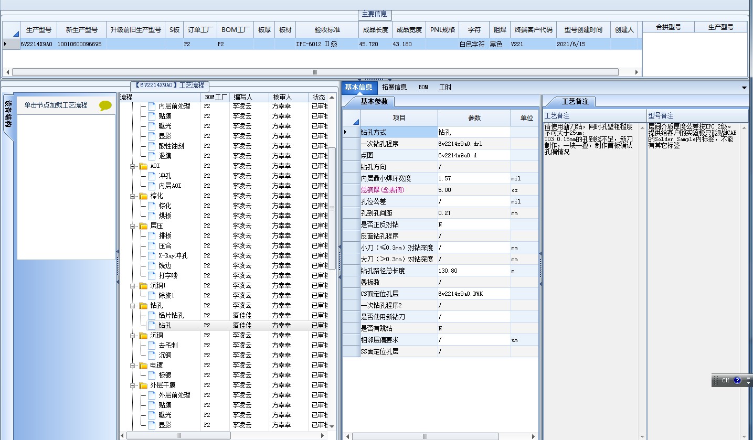Click the document icon beside 排板
This screenshot has height=440, width=753.
(x=152, y=236)
